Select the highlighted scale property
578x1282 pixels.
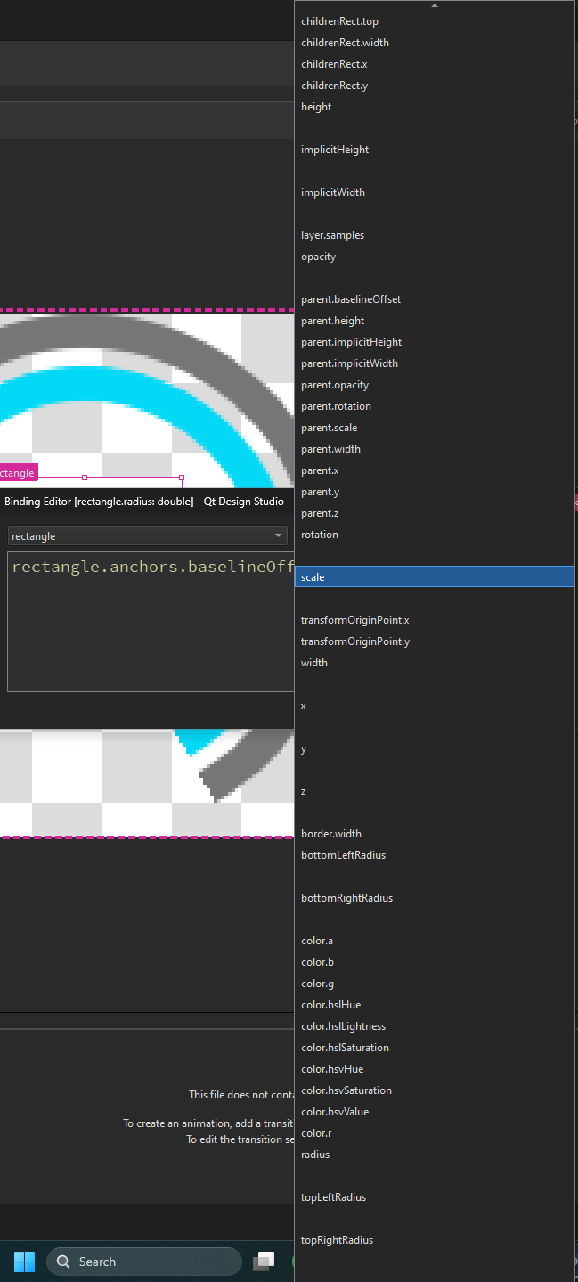tap(434, 577)
